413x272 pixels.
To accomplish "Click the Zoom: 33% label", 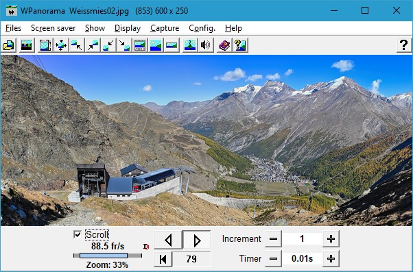I will [x=107, y=264].
